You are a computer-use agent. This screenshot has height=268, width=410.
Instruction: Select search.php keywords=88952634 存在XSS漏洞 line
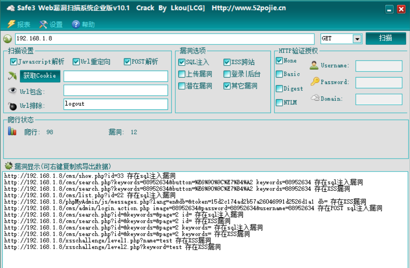coord(177,189)
